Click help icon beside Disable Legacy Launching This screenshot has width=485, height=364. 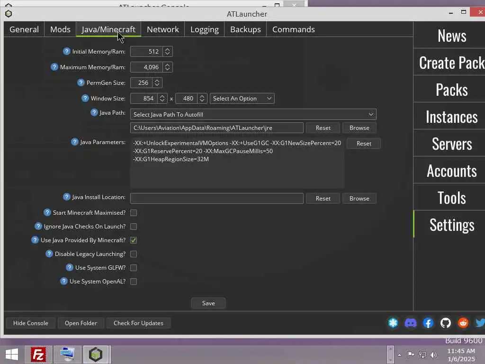pos(49,254)
